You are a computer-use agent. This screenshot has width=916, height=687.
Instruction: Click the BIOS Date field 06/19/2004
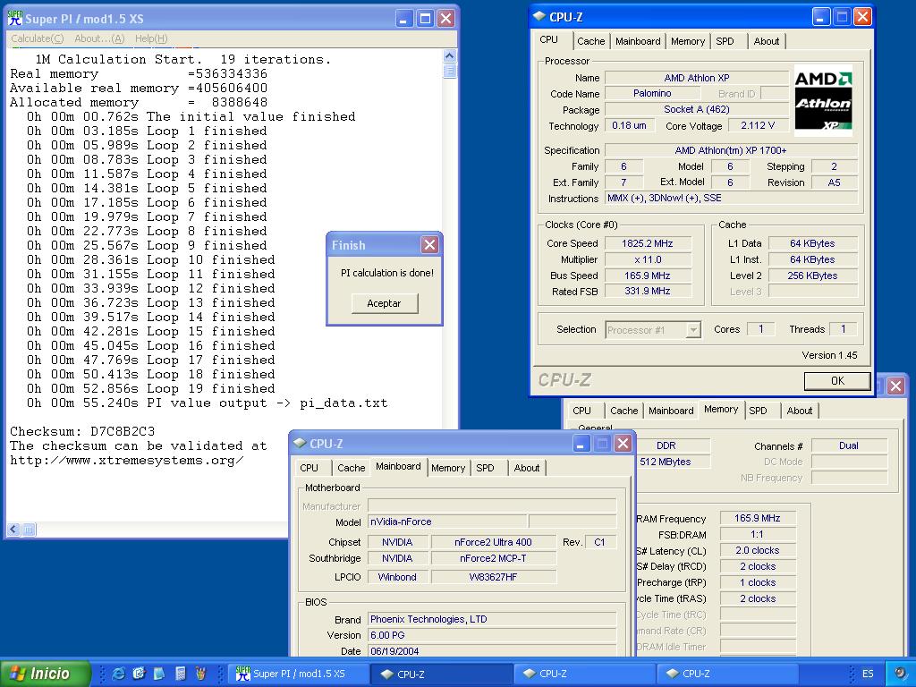point(492,651)
